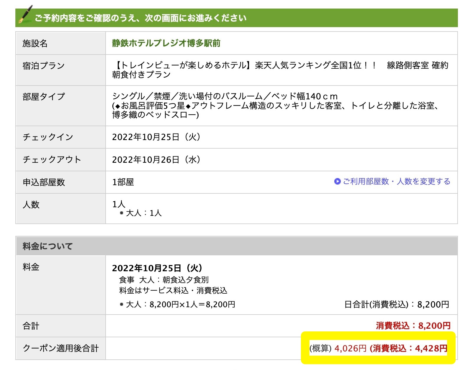
Task: Click ご利用部屋数・人数を変更する link
Action: [396, 182]
